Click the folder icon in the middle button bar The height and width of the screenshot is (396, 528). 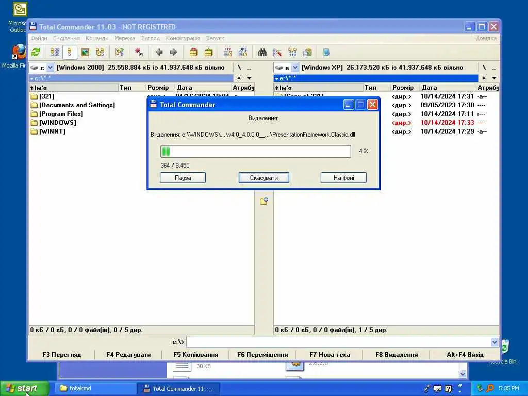263,202
